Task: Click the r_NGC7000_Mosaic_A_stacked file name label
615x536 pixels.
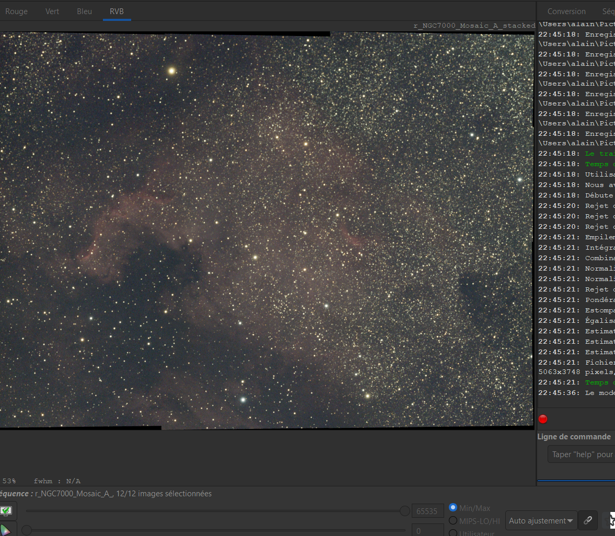Action: pyautogui.click(x=474, y=26)
